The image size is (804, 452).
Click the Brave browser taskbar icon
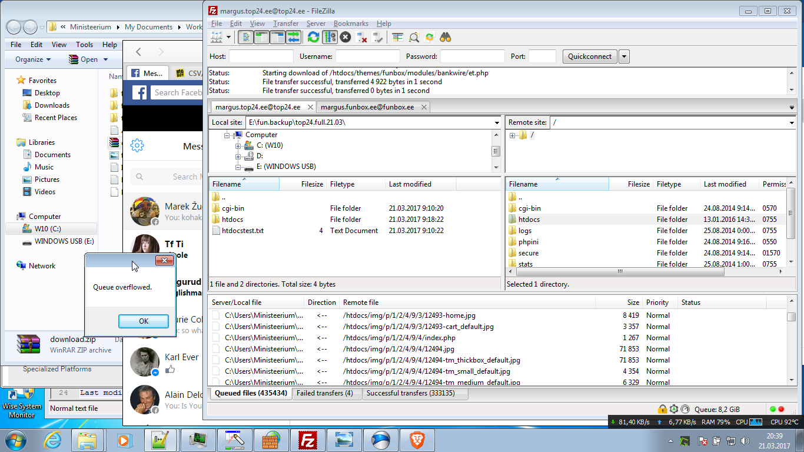coord(417,440)
